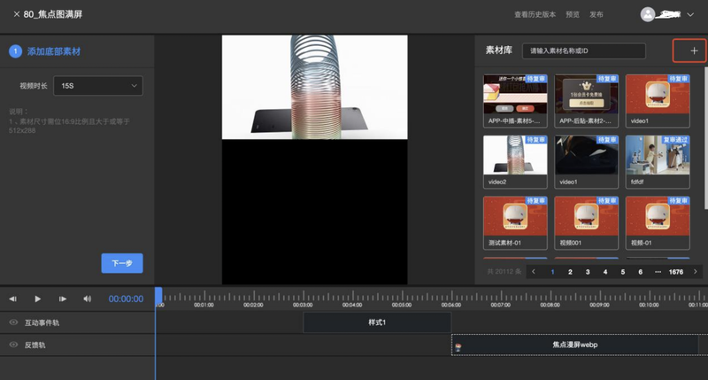Click the 00:05:00 mark on ruler

(402, 305)
